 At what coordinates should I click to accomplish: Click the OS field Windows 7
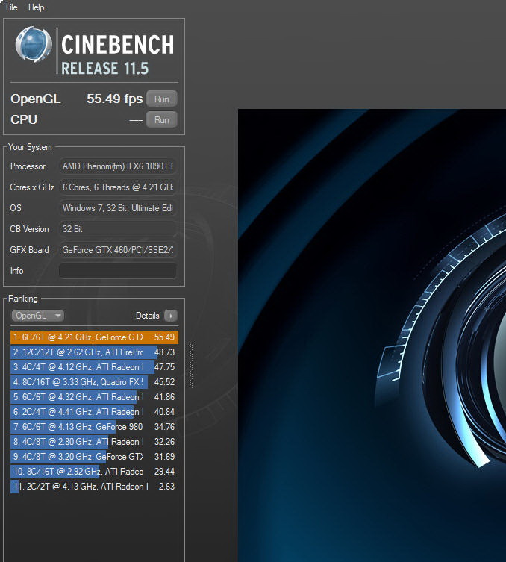tap(117, 208)
